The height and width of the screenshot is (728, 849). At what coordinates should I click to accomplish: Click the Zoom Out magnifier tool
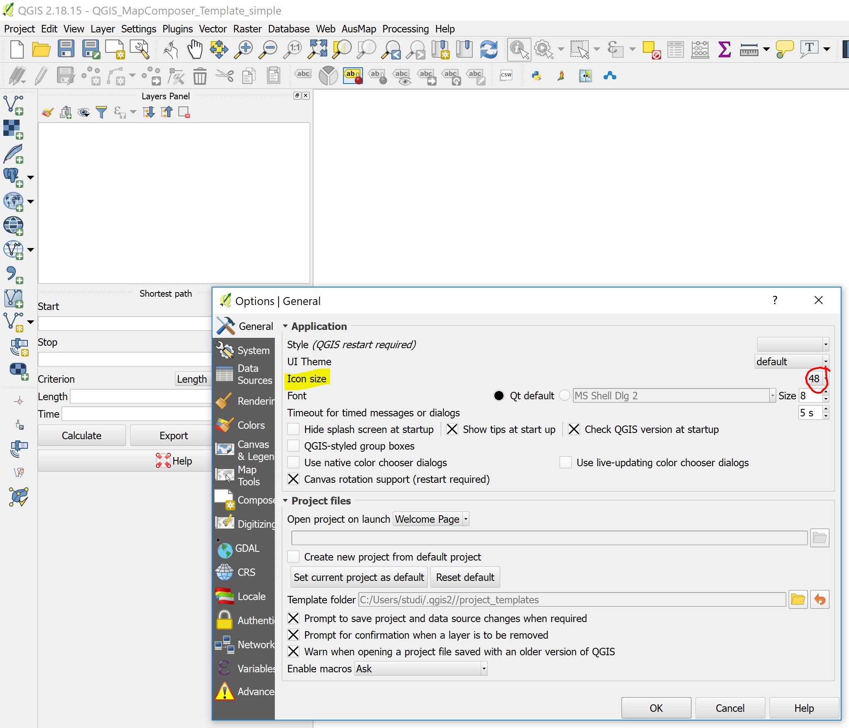(x=268, y=49)
